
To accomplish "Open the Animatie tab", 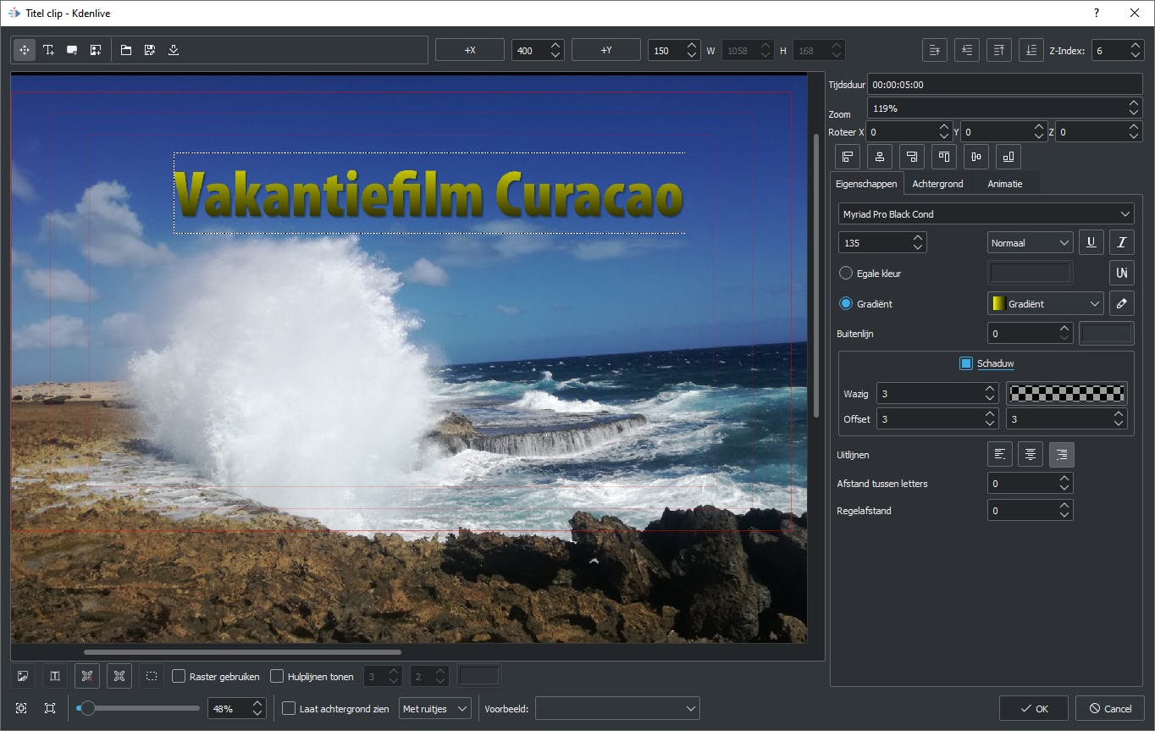I will pos(1004,184).
